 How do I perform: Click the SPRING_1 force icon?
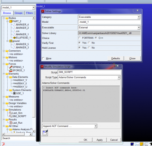(x=11, y=67)
